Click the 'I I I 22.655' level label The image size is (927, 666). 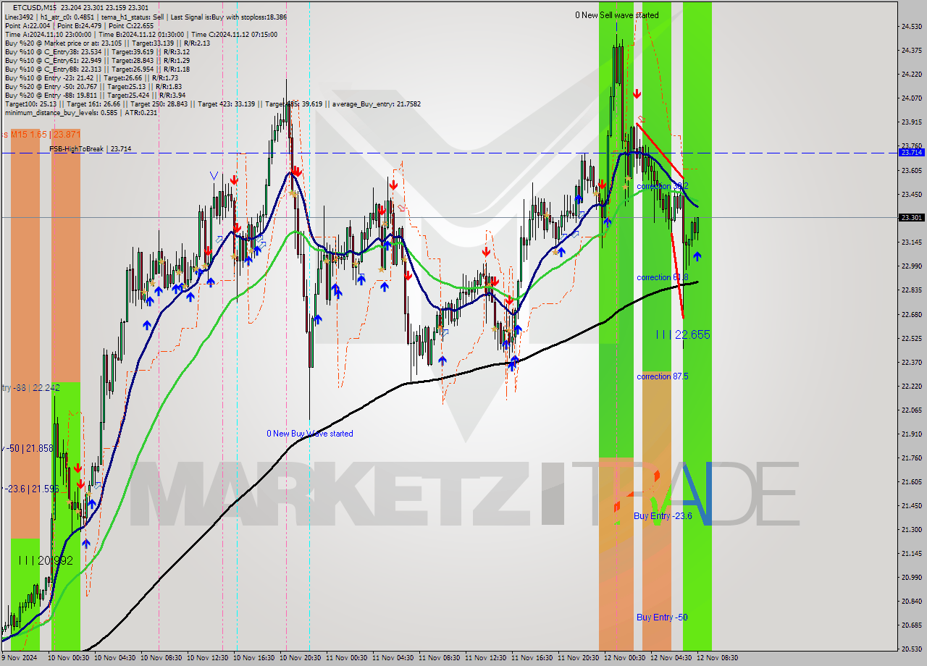coord(682,334)
